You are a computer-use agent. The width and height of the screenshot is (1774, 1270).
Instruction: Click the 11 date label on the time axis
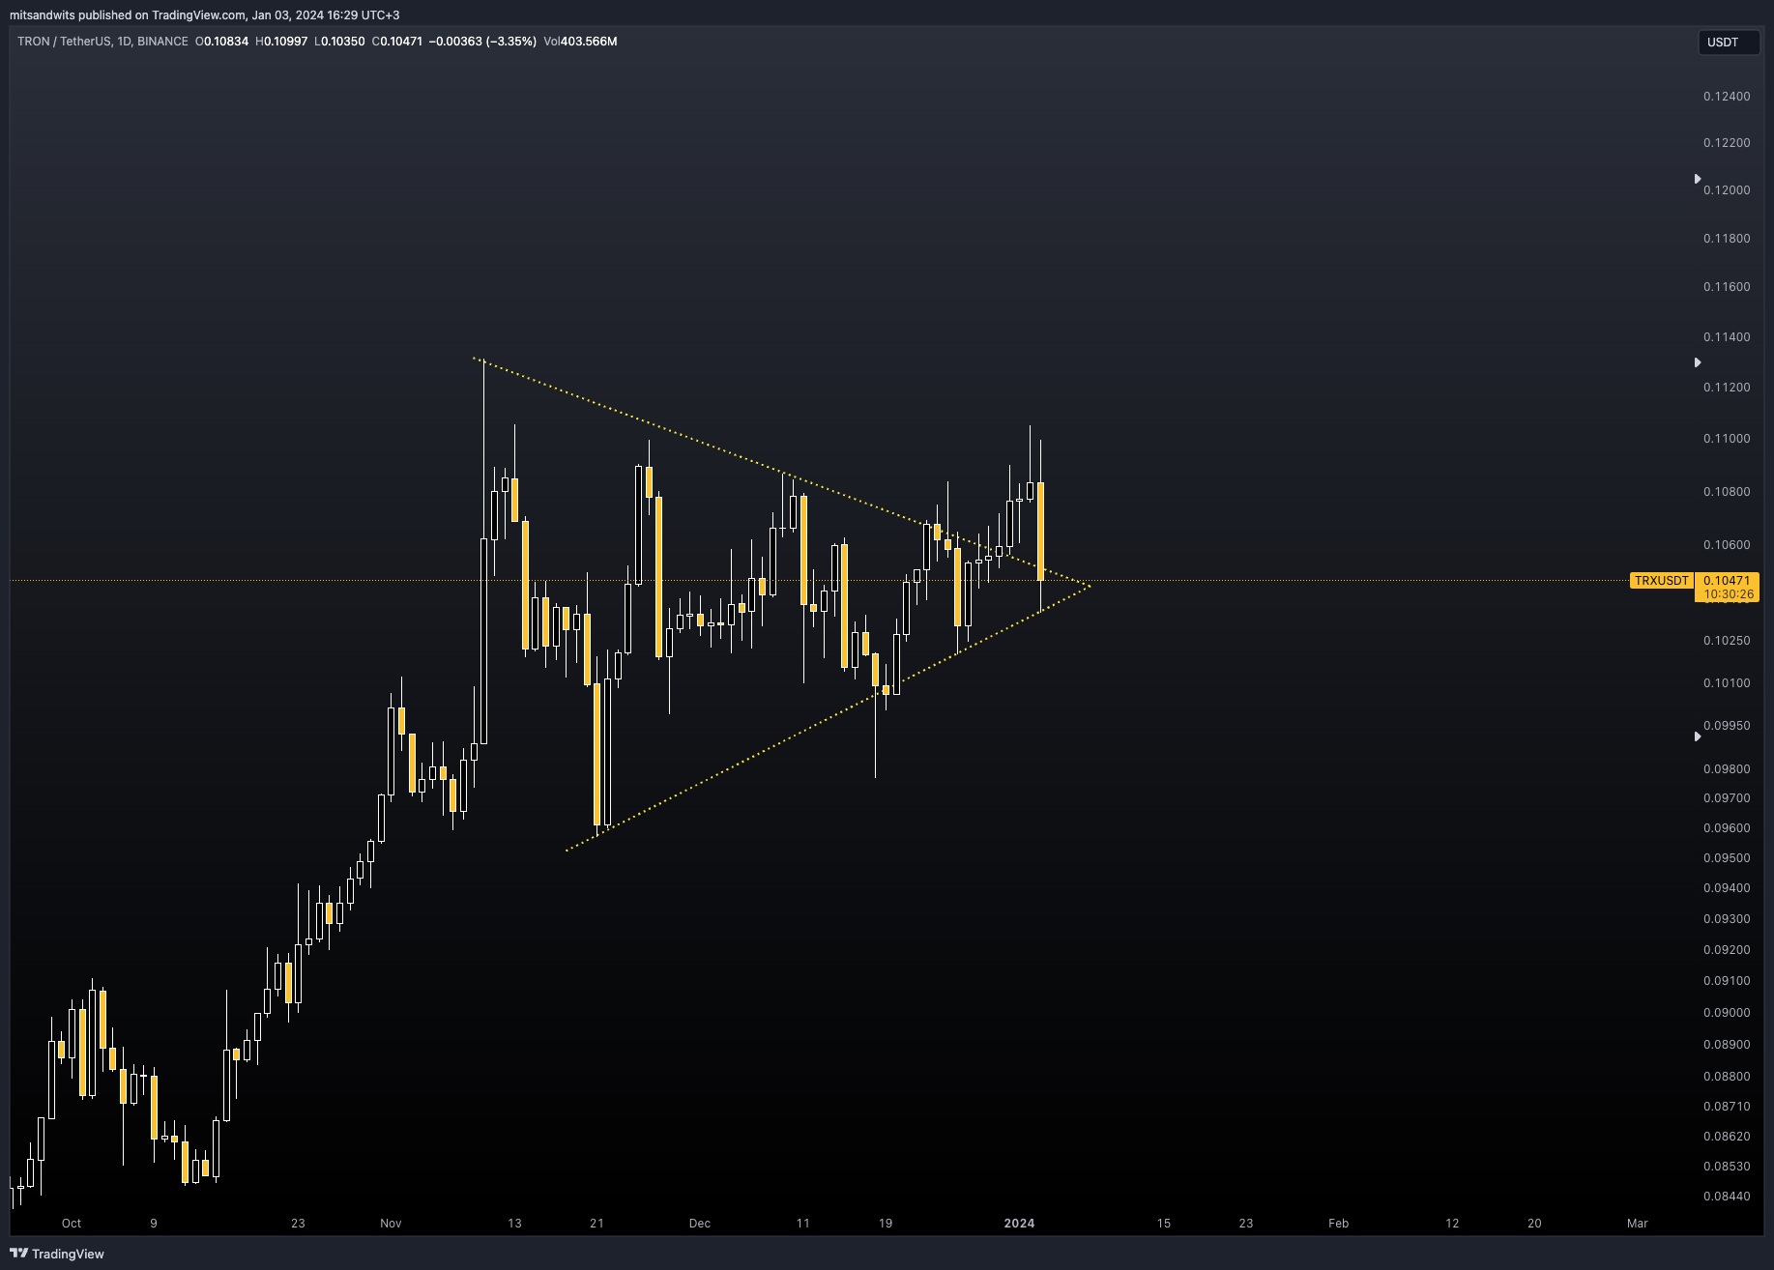click(802, 1224)
